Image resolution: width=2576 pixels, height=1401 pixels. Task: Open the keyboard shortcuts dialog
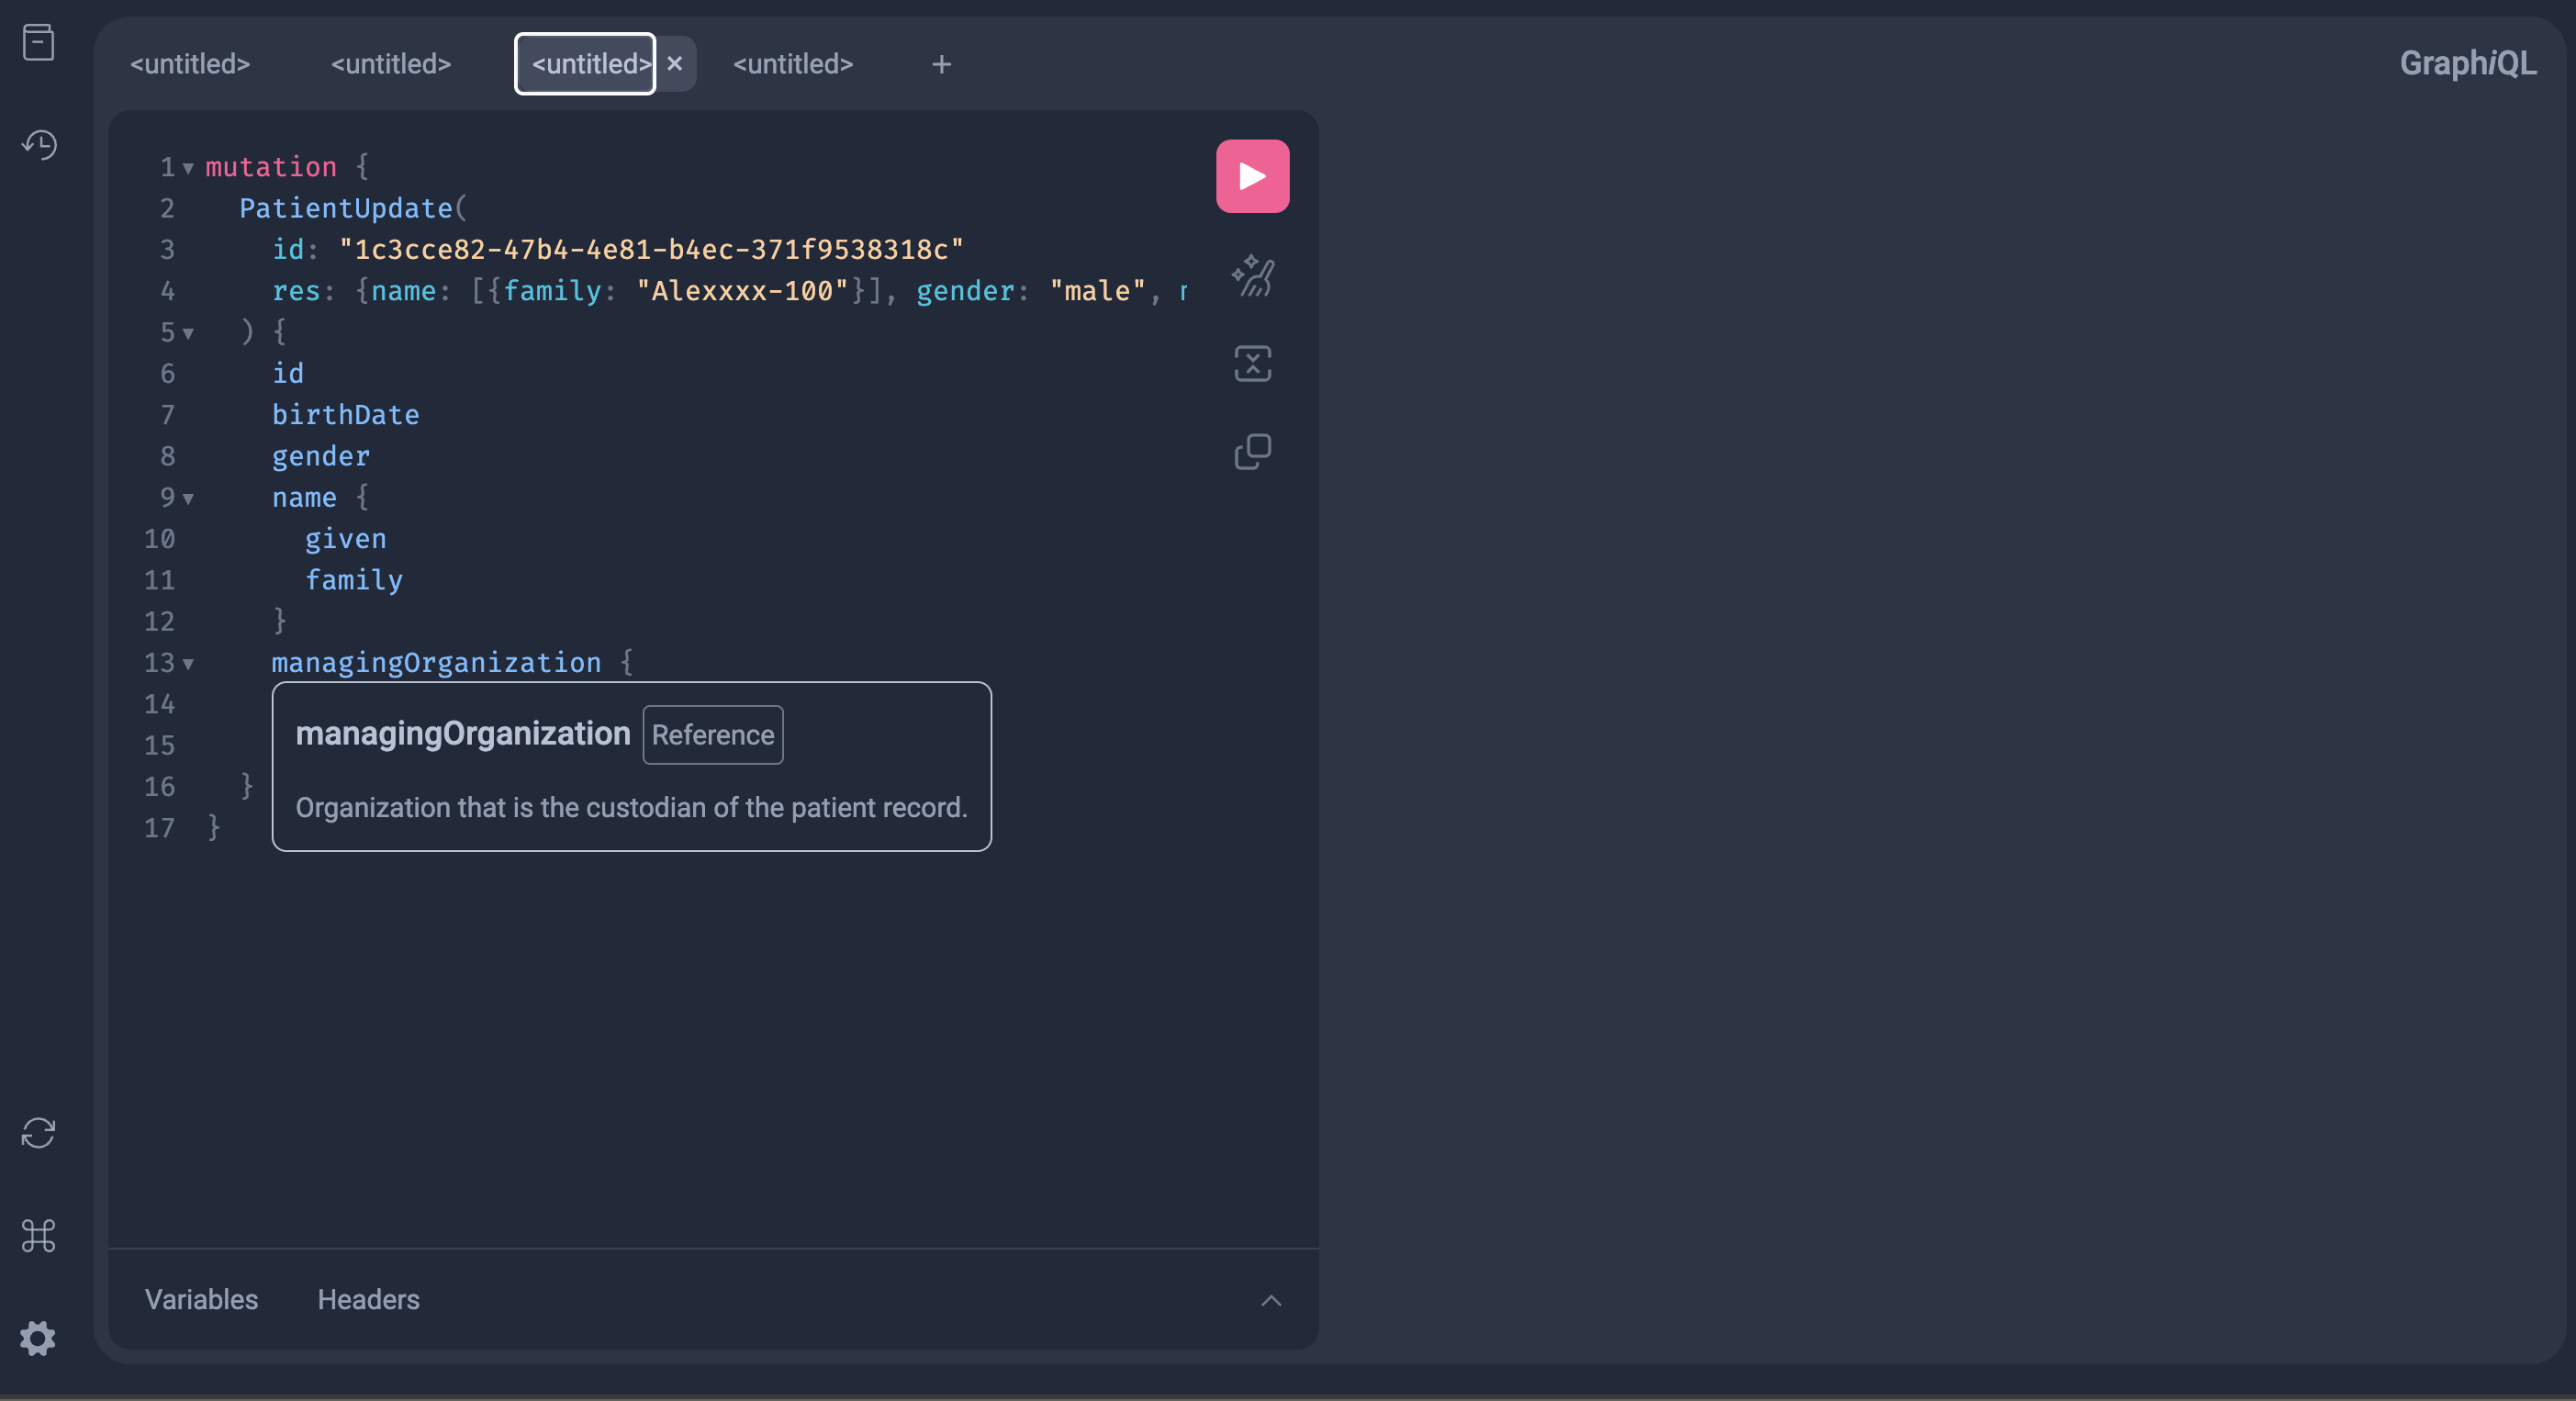pyautogui.click(x=38, y=1237)
